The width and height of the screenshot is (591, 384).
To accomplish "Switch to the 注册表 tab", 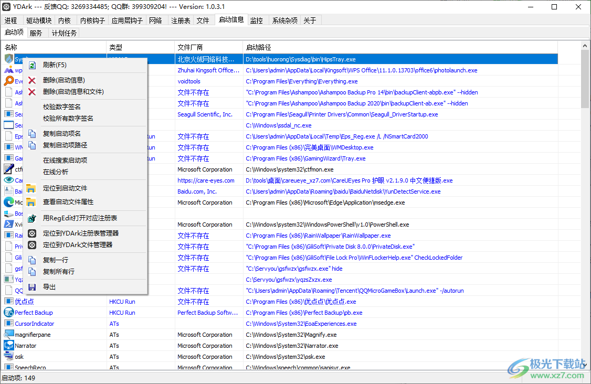I will tap(181, 21).
